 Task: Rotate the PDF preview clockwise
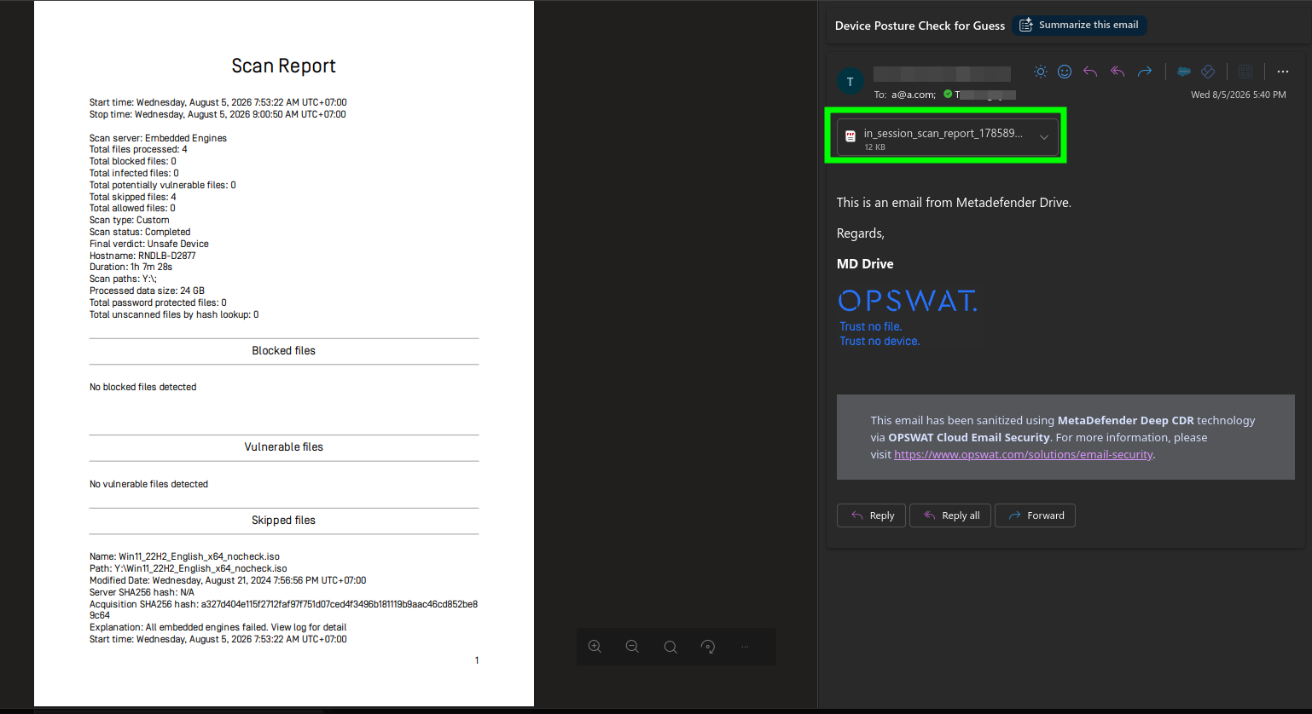click(708, 647)
